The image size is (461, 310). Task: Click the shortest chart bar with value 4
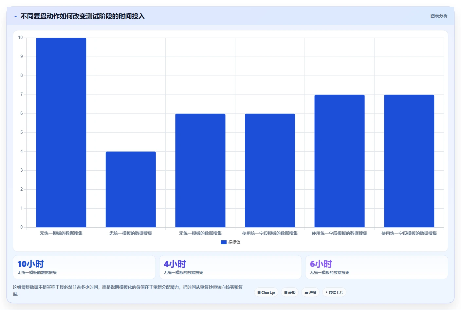[131, 189]
